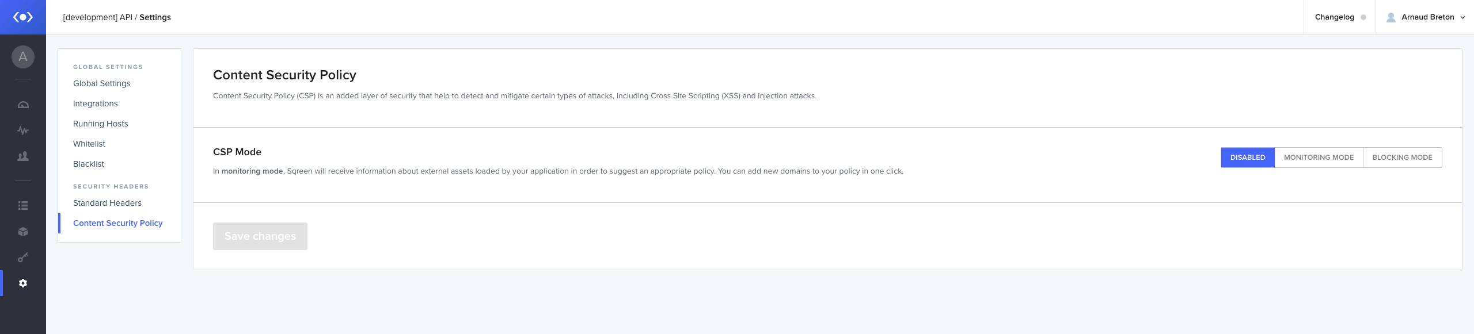Go to Global Settings section

(x=102, y=83)
